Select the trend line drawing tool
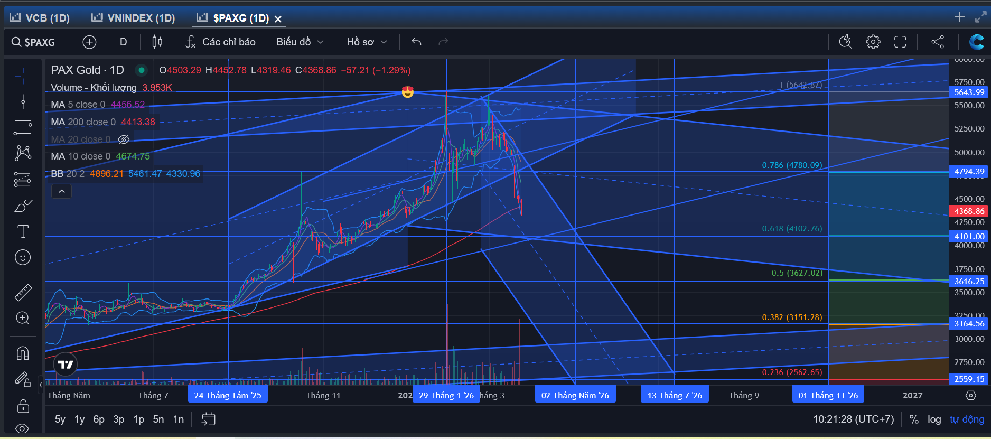This screenshot has height=439, width=991. coord(23,101)
